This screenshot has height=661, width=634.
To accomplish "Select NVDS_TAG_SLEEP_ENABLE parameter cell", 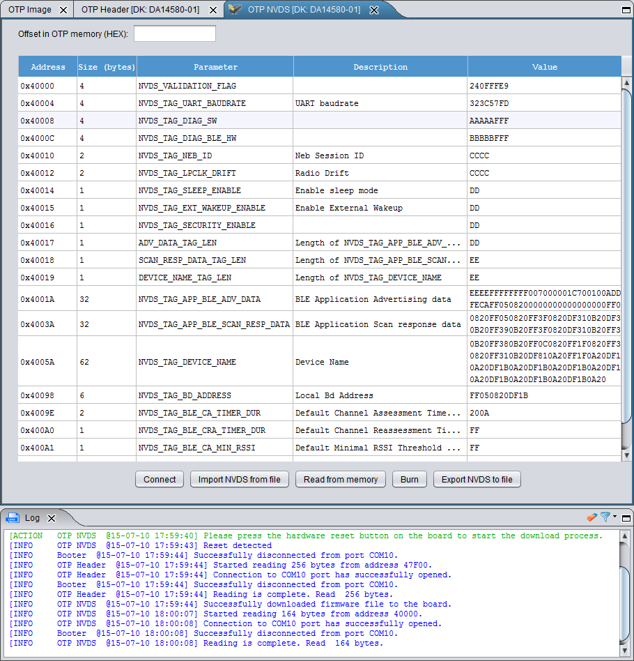I will pos(215,190).
